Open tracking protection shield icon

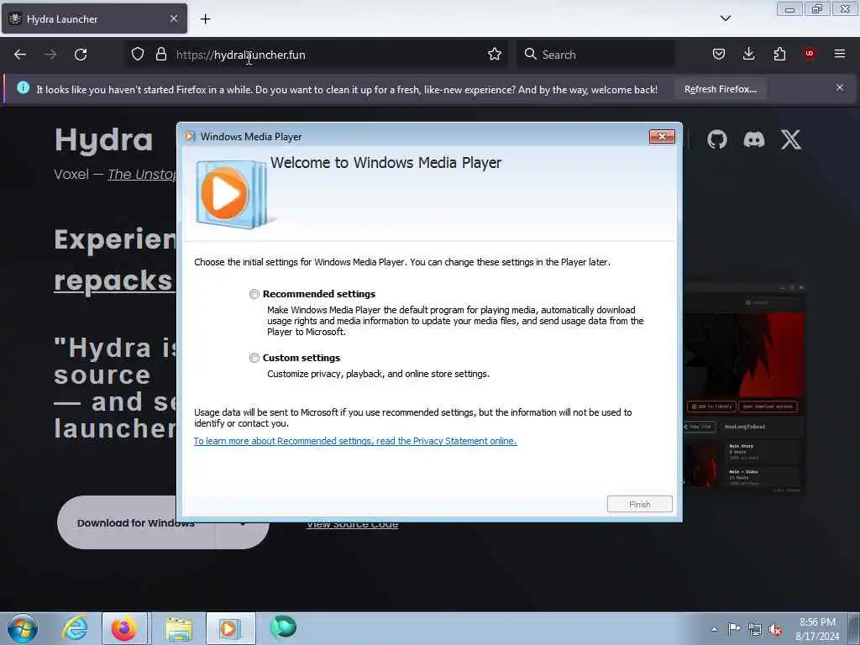point(138,55)
